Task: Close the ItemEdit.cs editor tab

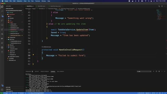Action: [x=34, y=6]
